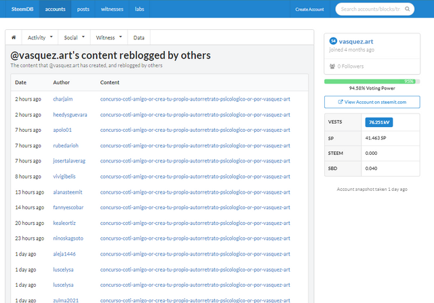The width and height of the screenshot is (434, 303).
Task: Click the 76.251 kV VESTS badge
Action: 379,122
